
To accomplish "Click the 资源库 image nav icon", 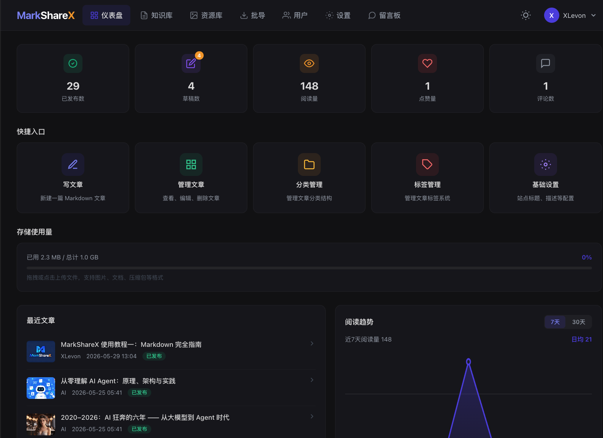I will tap(194, 15).
